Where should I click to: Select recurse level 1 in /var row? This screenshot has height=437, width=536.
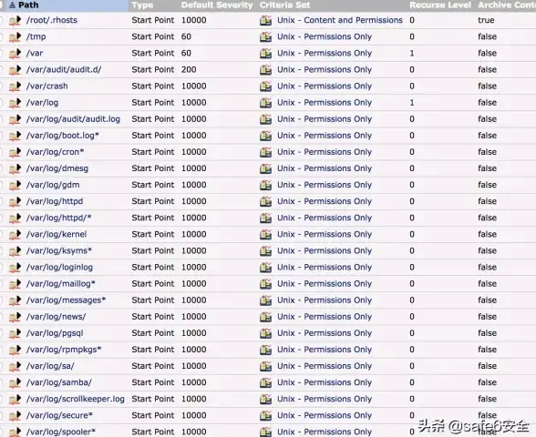[x=412, y=53]
